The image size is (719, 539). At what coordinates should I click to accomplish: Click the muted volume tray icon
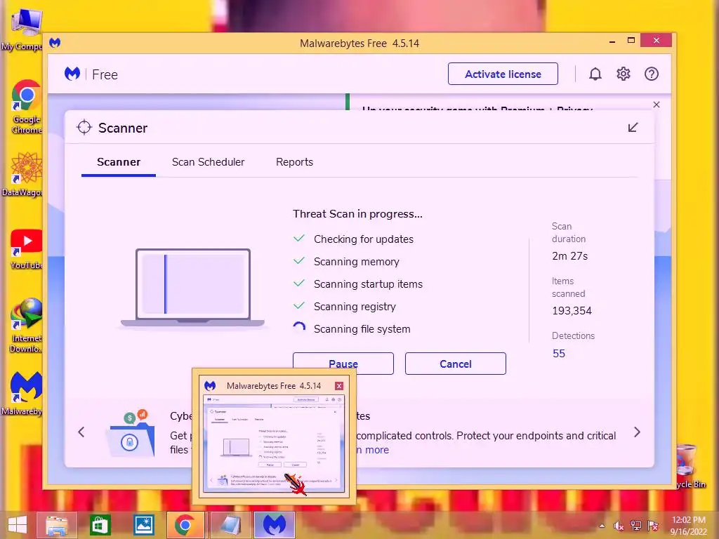[619, 526]
